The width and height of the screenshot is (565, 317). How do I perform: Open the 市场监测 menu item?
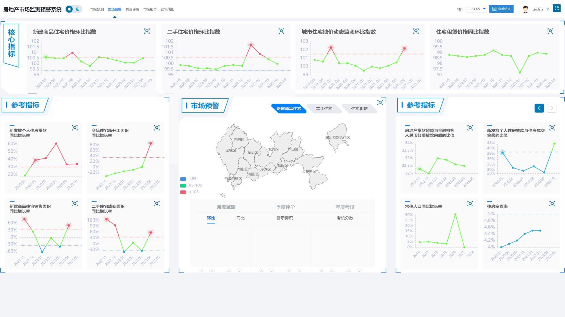click(x=97, y=9)
